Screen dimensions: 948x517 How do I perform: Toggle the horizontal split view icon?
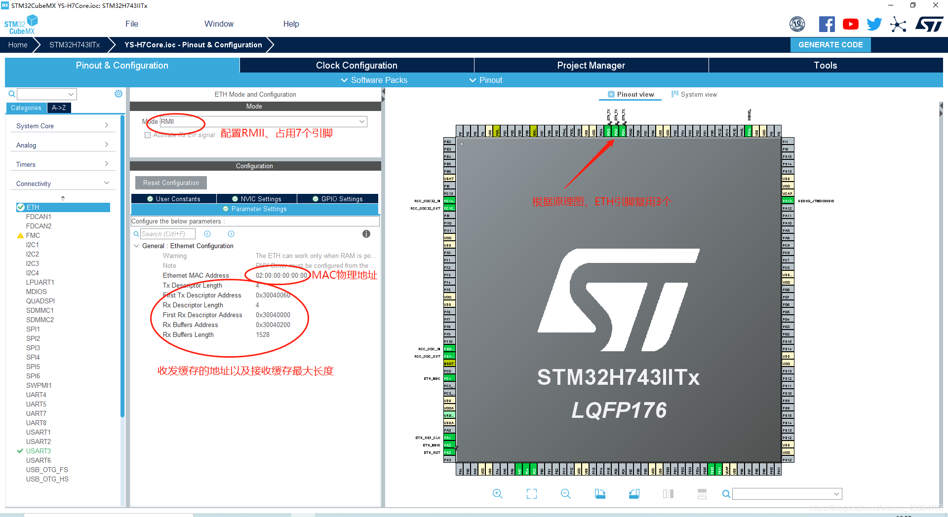pyautogui.click(x=702, y=494)
